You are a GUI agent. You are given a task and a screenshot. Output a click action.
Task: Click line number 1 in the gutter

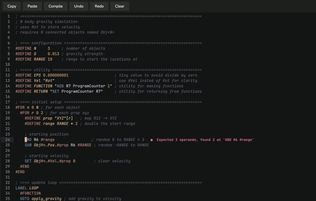click(x=9, y=16)
